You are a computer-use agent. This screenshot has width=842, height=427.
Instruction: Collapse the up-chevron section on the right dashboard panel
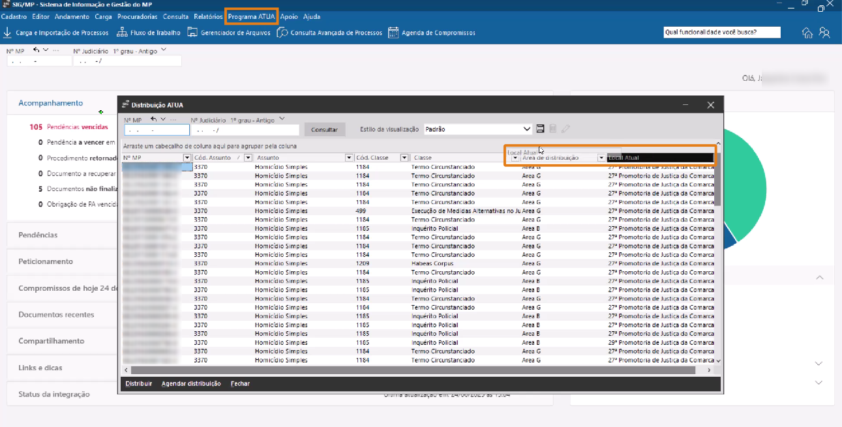coord(819,278)
